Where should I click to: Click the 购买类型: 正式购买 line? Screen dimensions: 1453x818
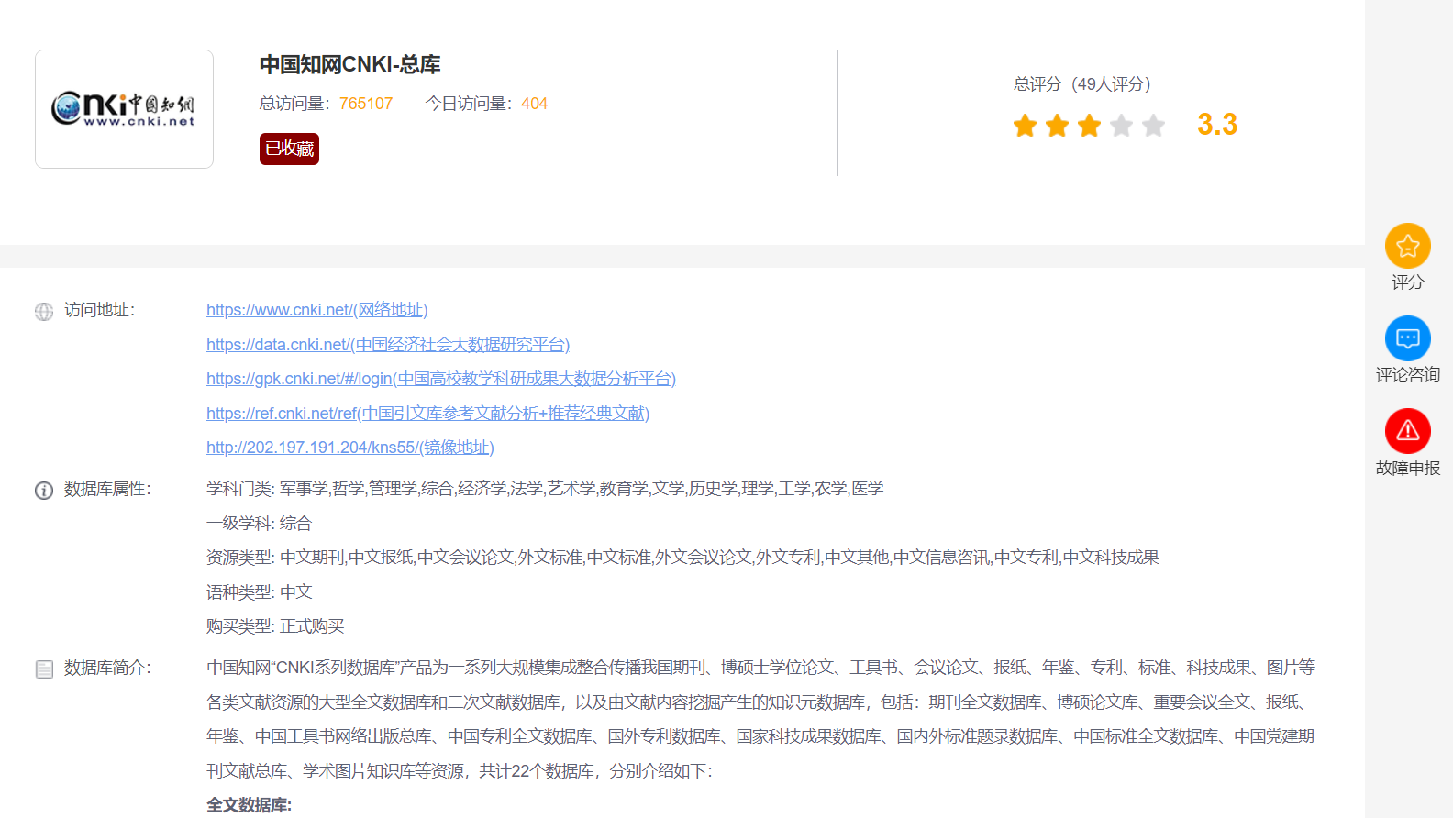point(275,626)
